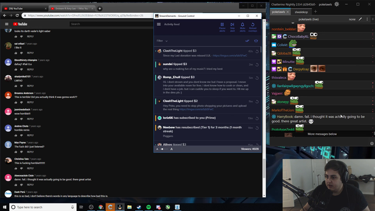
Task: Click DerpyKray's username in chat
Action: pos(301,69)
